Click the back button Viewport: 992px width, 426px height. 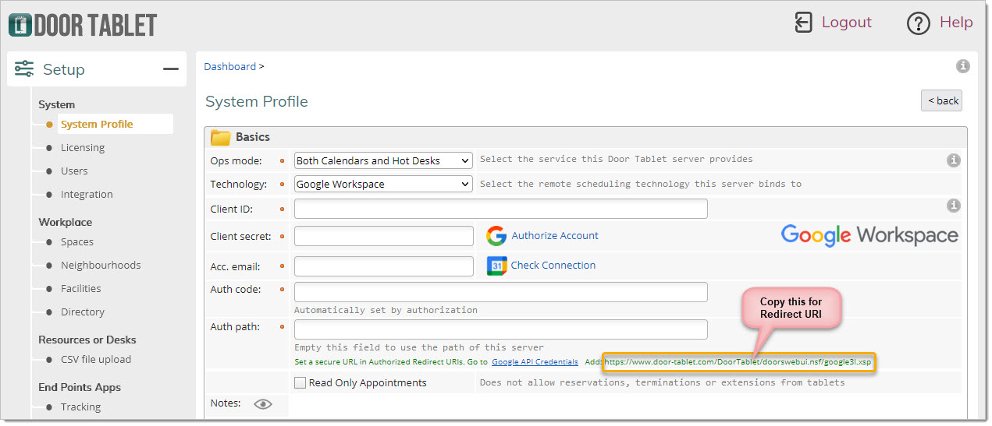942,100
